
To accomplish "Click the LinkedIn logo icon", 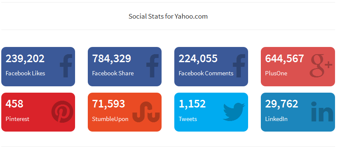I will pos(322,112).
